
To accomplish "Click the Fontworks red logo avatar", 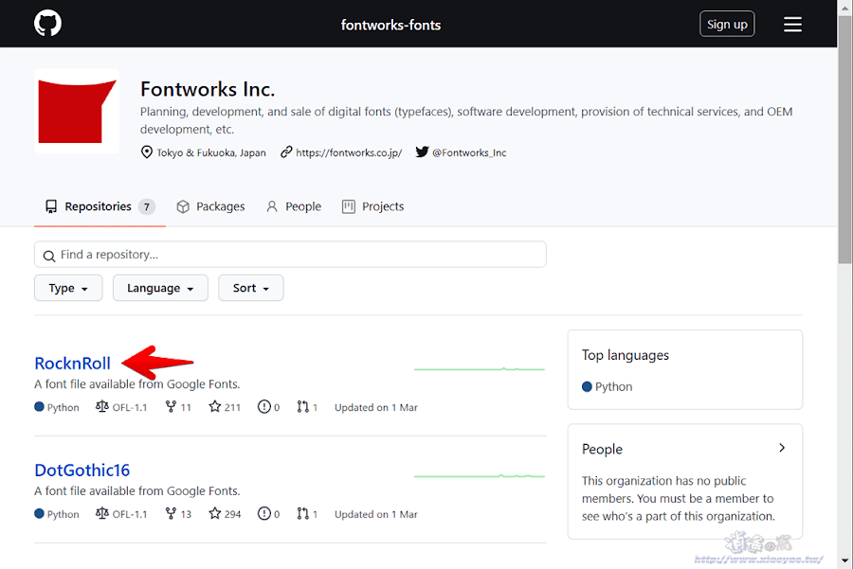I will [x=77, y=111].
